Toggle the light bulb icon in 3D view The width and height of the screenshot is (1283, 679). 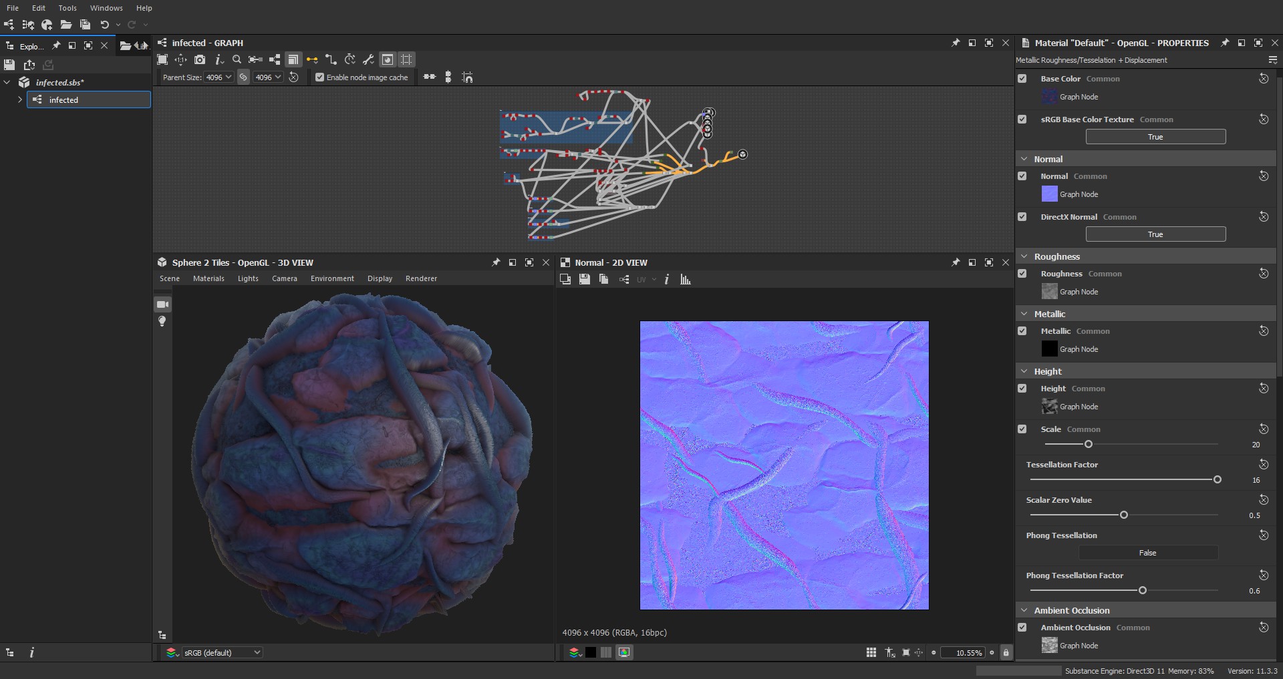click(162, 321)
